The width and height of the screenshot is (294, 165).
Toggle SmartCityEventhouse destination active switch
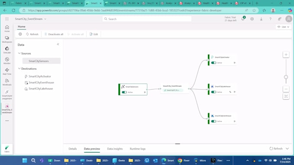214,121
